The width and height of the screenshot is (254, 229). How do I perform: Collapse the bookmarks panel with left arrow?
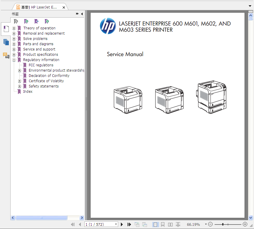click(82, 14)
